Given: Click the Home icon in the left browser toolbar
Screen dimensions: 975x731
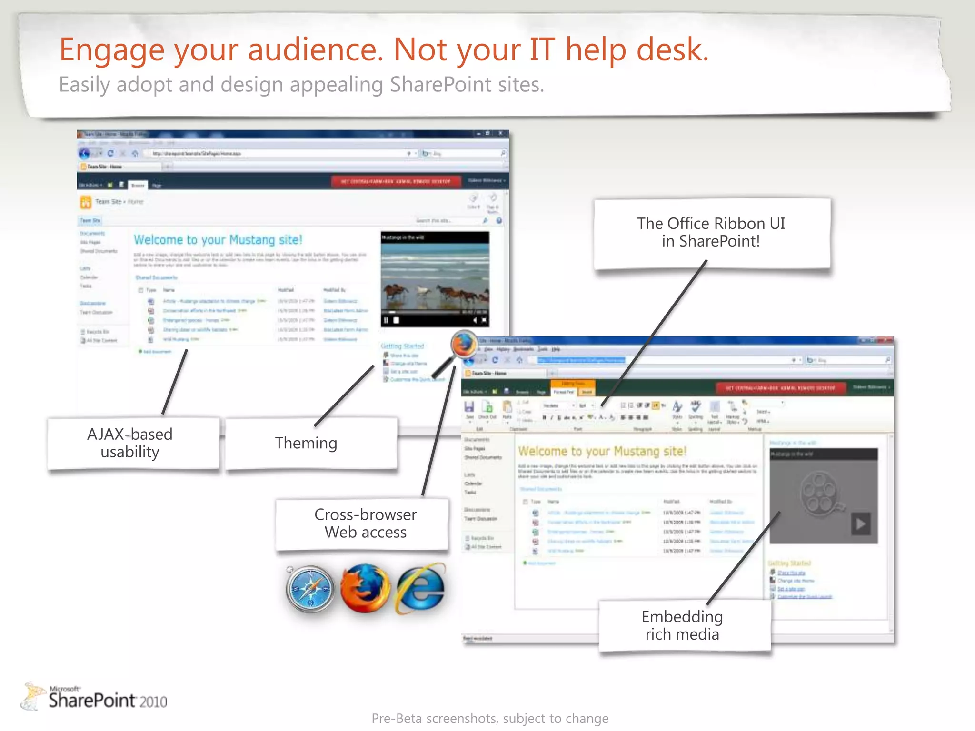Looking at the screenshot, I should [x=136, y=153].
